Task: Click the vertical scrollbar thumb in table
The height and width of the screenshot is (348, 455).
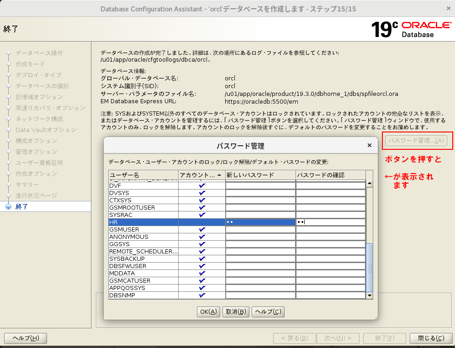Action: [x=370, y=267]
